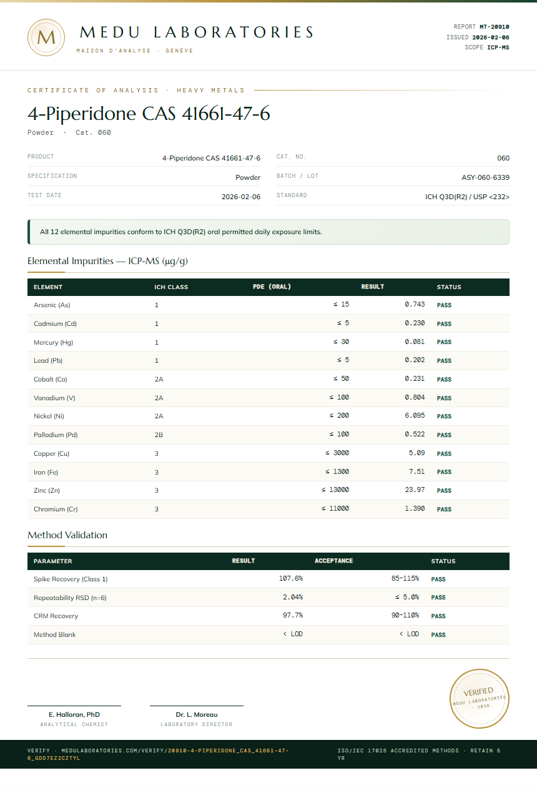
Task: Click the Dr. L. Moreau signature name
Action: (x=197, y=714)
